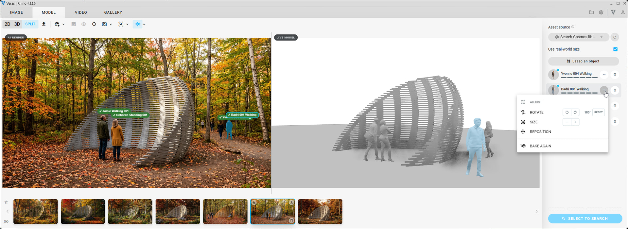The height and width of the screenshot is (229, 628).
Task: Click the SELECT TO SEARCH button
Action: (585, 219)
